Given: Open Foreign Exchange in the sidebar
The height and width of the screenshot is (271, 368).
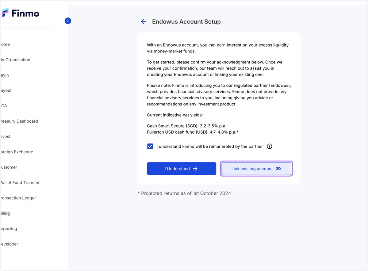Looking at the screenshot, I should (17, 152).
